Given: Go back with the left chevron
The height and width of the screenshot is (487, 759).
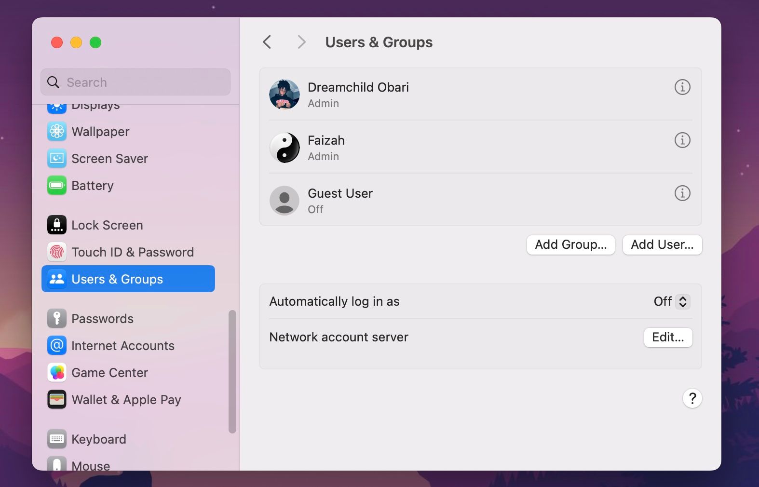Looking at the screenshot, I should (267, 42).
